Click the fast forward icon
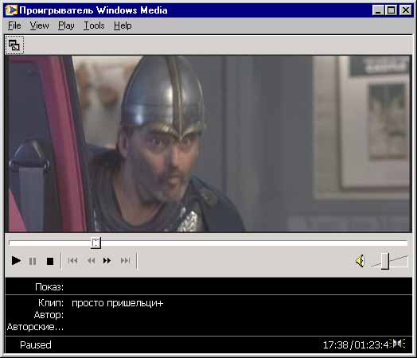417x358 pixels. 107,261
